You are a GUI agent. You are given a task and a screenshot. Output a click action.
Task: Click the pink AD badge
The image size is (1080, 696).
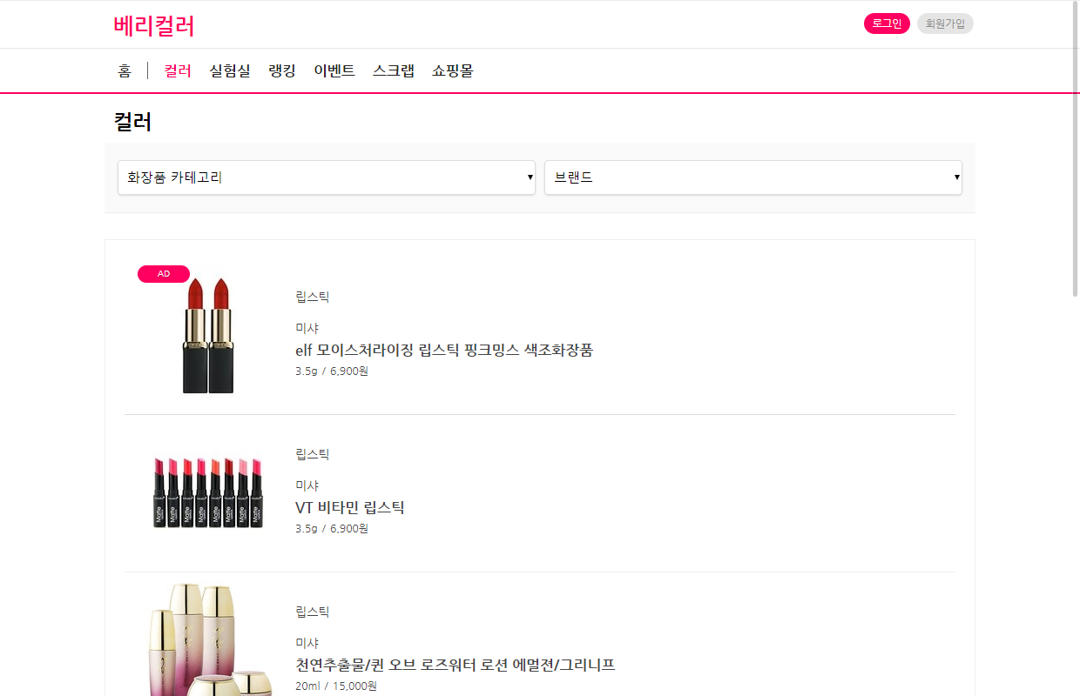tap(163, 274)
